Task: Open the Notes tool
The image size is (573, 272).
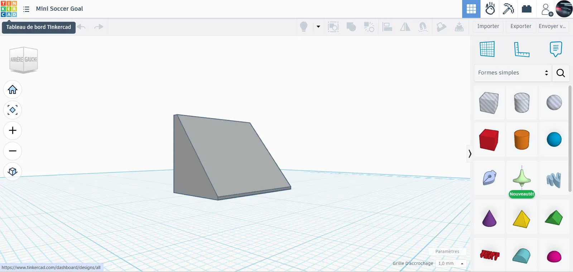Action: (555, 49)
